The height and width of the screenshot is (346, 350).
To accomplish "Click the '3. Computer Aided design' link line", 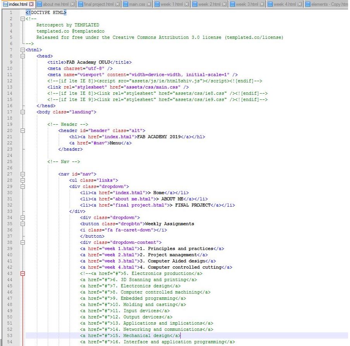I will [148, 261].
